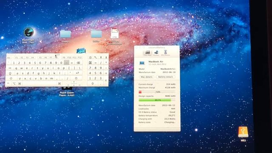
Task: Click the F1 key in Keyboard Viewer
Action: point(17,58)
